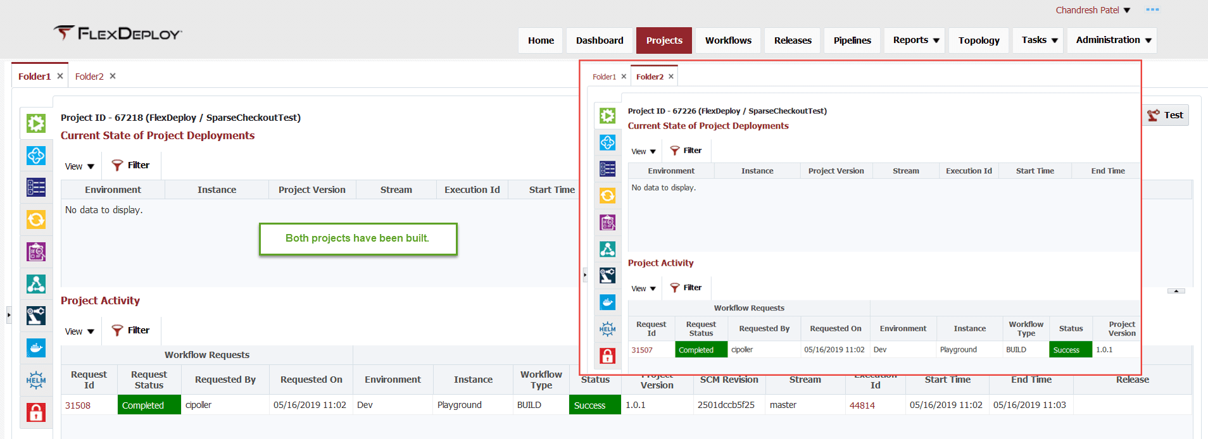The width and height of the screenshot is (1208, 439).
Task: Open navy list icon in project 67226 sidebar
Action: pos(608,169)
